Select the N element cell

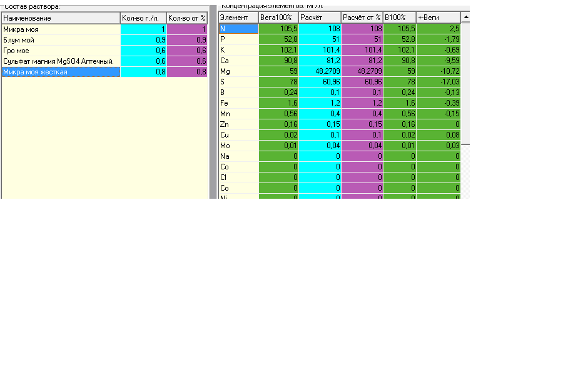point(238,29)
